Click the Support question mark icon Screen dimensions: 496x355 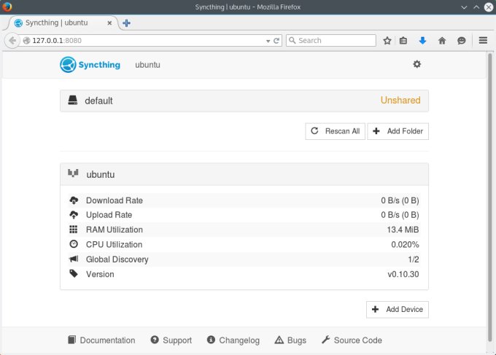point(155,340)
